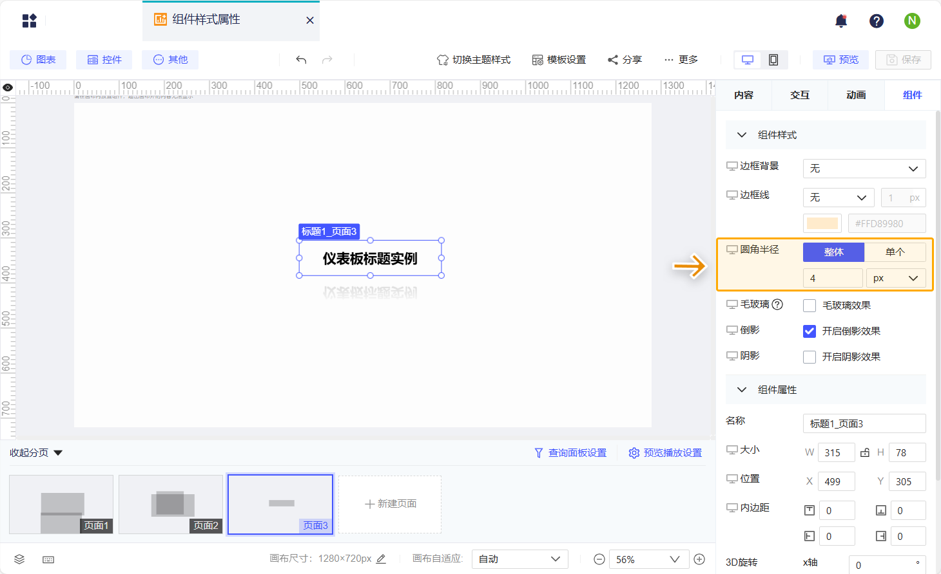941x574 pixels.
Task: Click the border line color swatch
Action: [x=822, y=223]
